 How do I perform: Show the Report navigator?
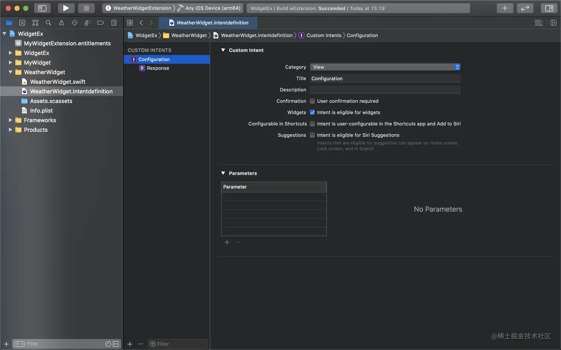pos(114,23)
